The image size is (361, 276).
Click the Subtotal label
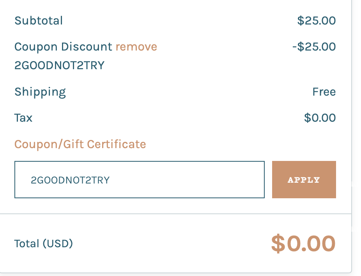(39, 21)
